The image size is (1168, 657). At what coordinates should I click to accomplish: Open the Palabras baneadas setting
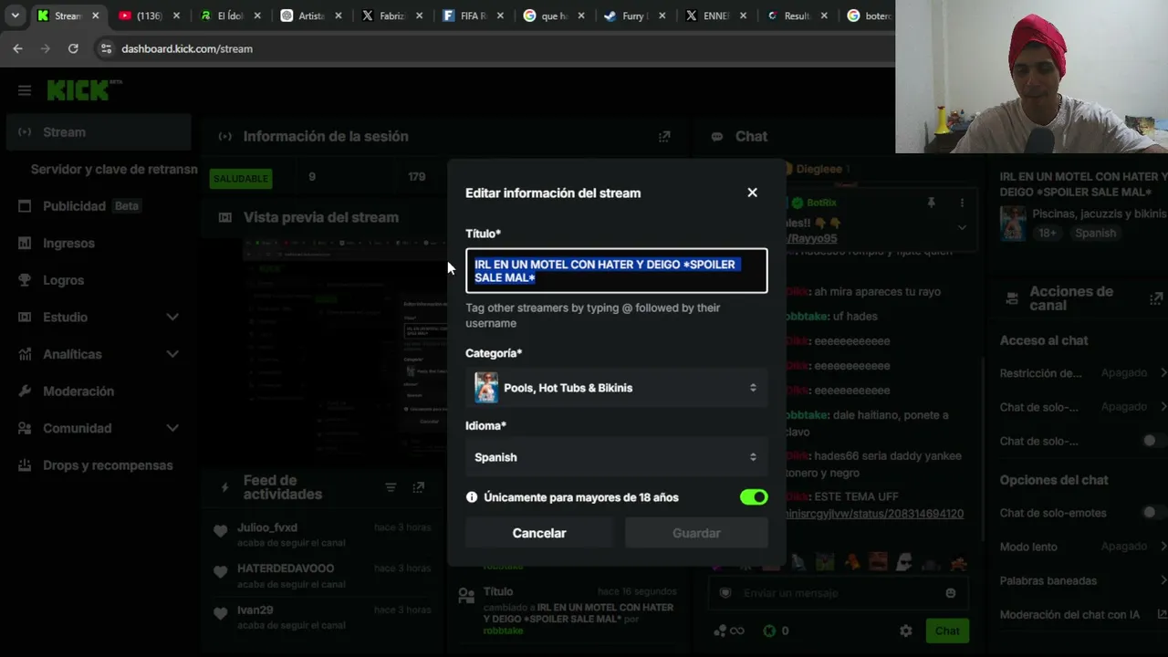click(x=1083, y=580)
